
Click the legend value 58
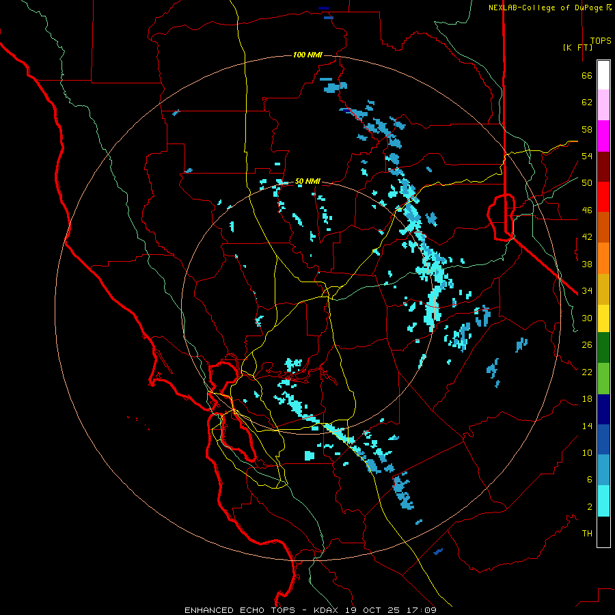(x=587, y=129)
